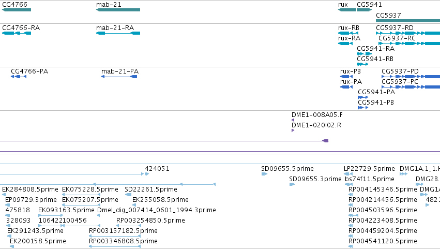The width and height of the screenshot is (440, 249).
Task: Select the CG5941-PB protein label
Action: [x=376, y=102]
